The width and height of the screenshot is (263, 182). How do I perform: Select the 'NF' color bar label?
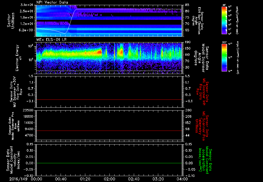pyautogui.click(x=224, y=5)
